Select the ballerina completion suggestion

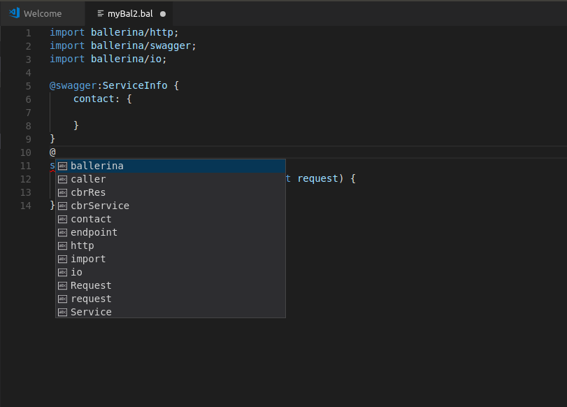(x=171, y=166)
